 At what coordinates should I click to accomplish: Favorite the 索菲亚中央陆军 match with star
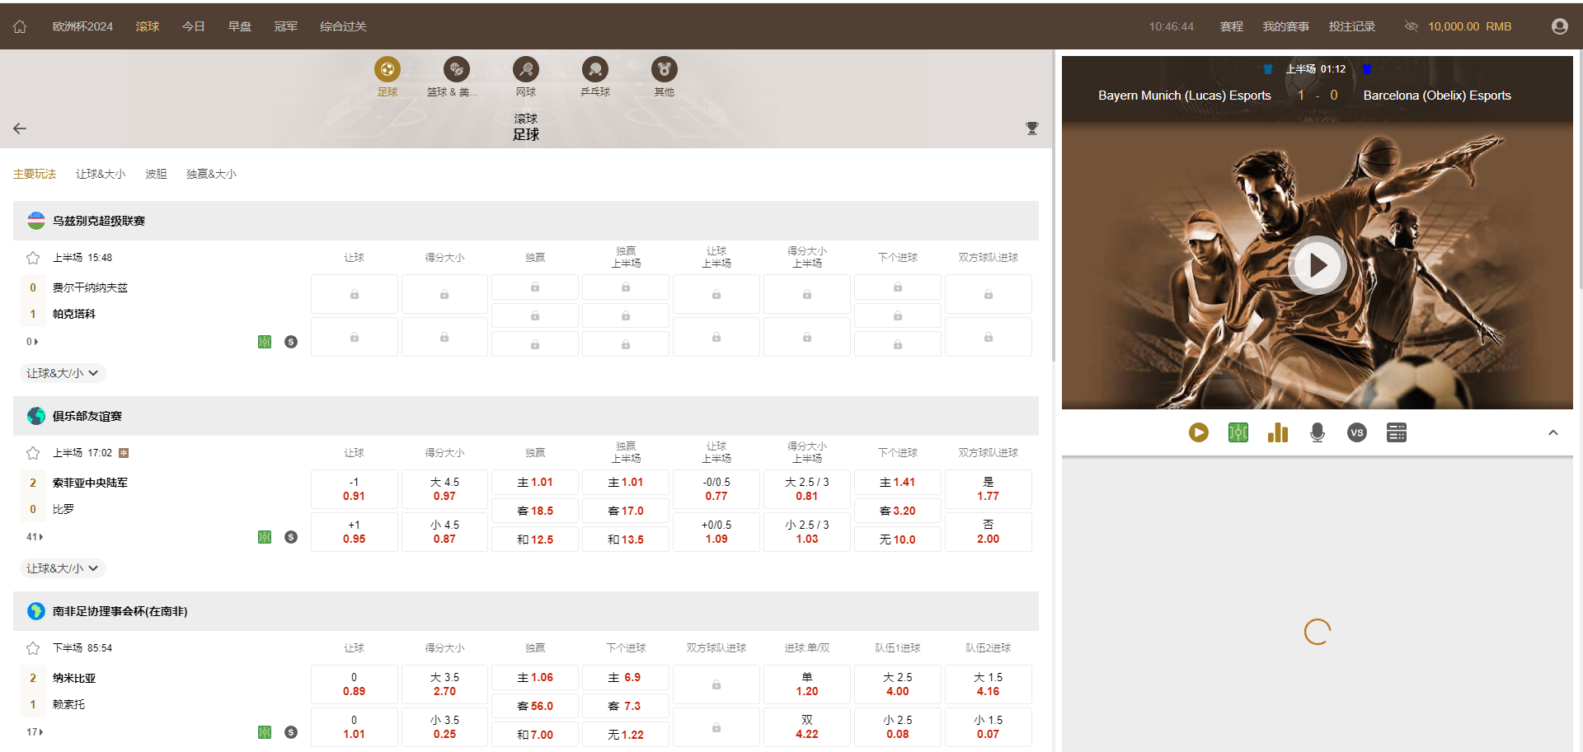click(x=33, y=453)
